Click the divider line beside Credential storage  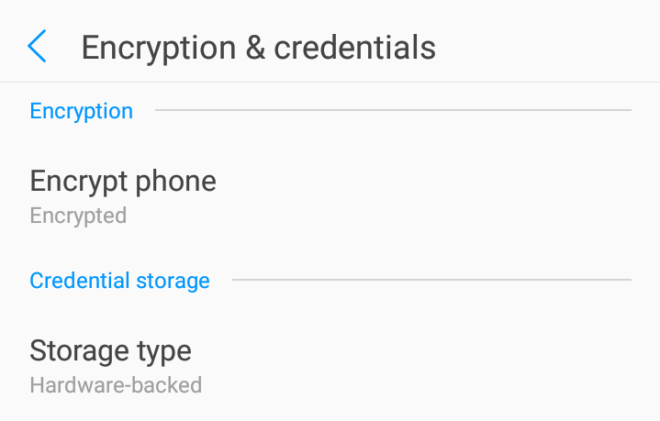(x=431, y=280)
